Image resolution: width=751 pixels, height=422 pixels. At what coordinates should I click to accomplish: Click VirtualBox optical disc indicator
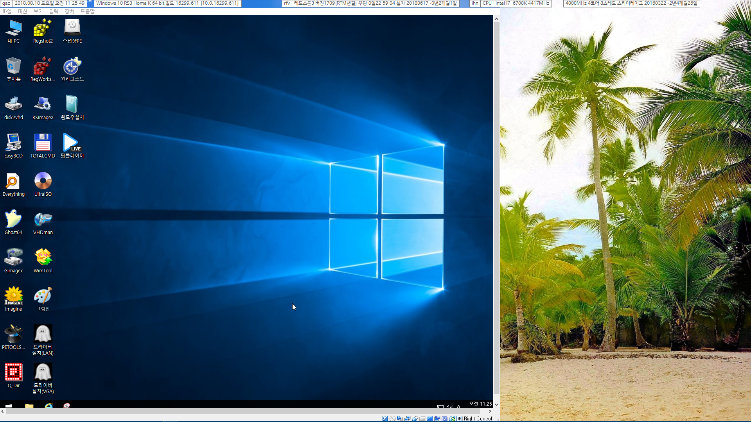[392, 418]
